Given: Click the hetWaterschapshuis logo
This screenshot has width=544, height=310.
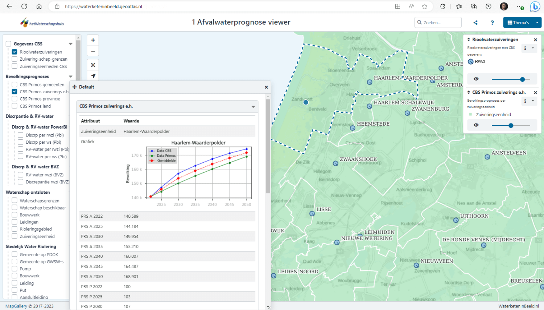Looking at the screenshot, I should coord(42,23).
